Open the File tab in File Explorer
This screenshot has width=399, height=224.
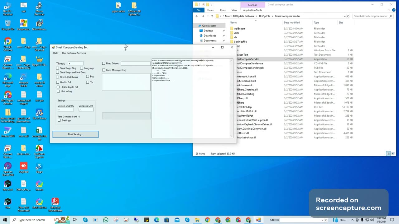[x=199, y=10]
